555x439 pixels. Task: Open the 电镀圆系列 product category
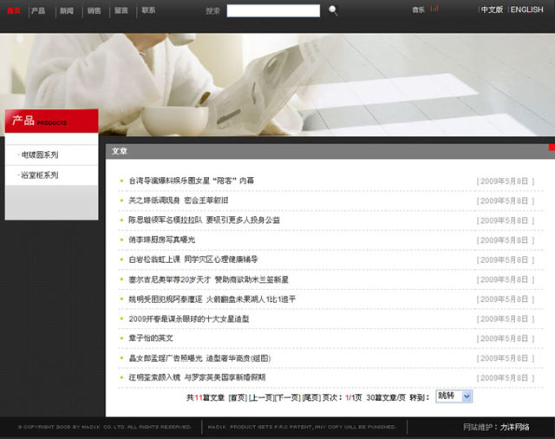point(40,155)
